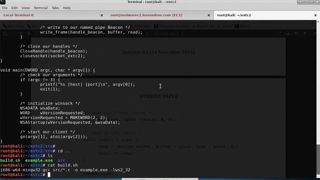Click the block cursor at the active prompt
320x180 pixels.
tap(49, 174)
